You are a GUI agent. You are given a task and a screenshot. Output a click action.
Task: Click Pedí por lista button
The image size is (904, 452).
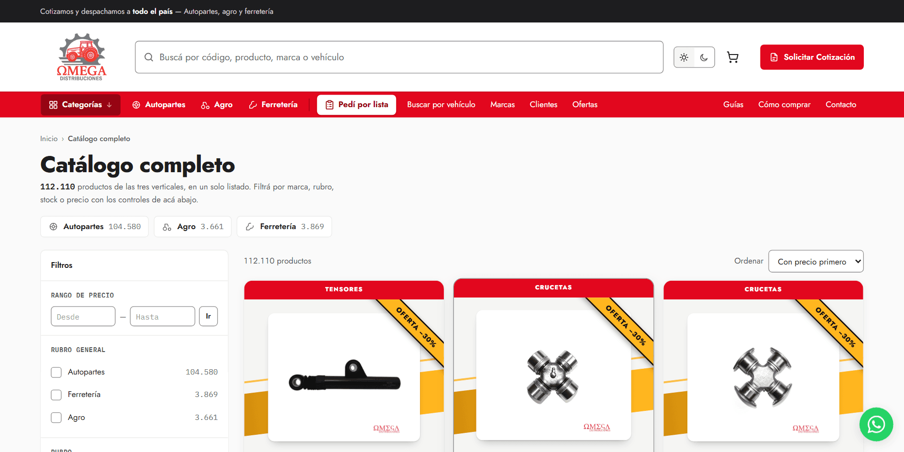point(356,104)
